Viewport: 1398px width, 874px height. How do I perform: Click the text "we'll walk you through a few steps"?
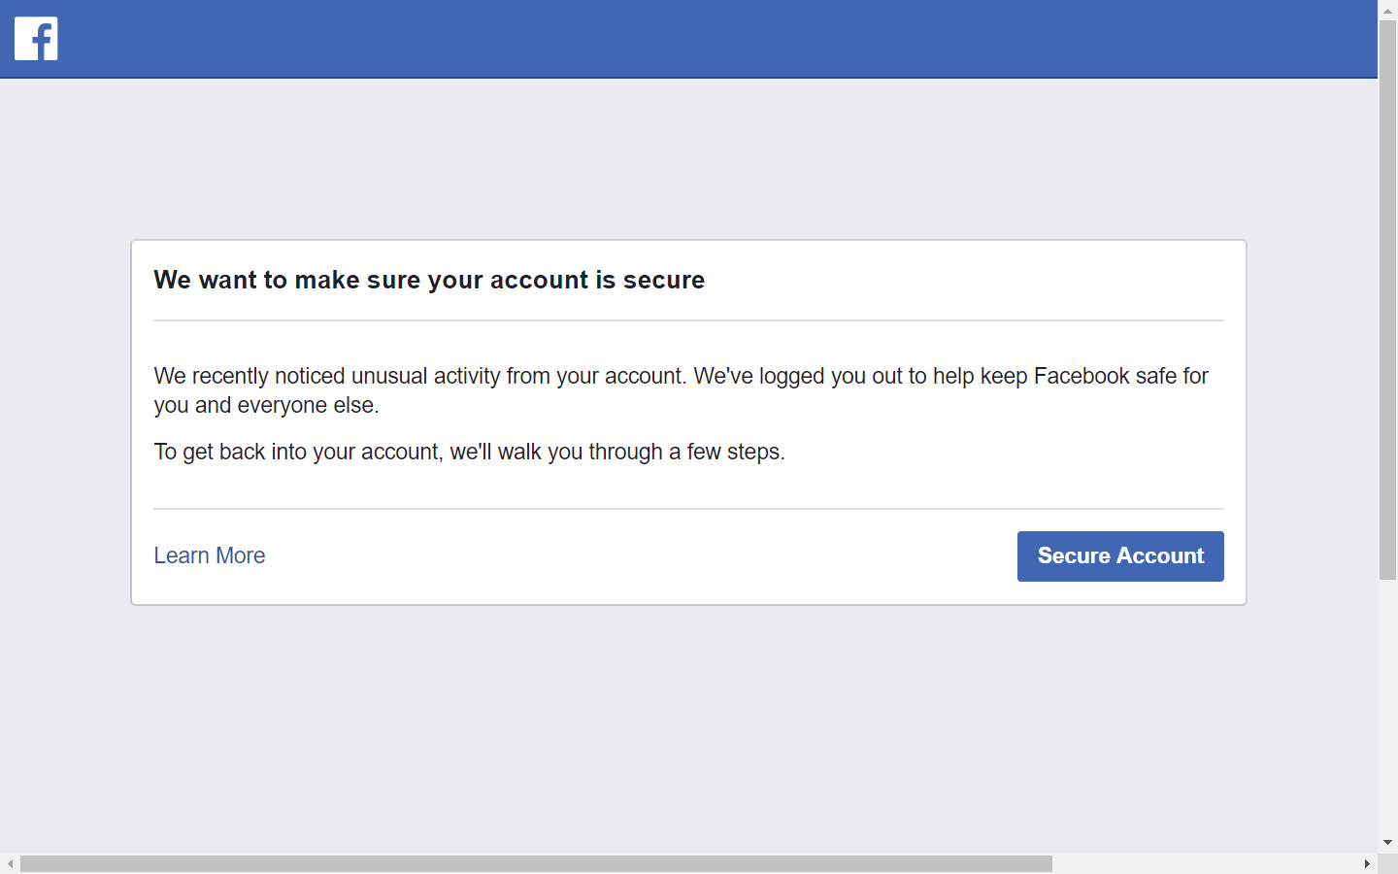(621, 452)
